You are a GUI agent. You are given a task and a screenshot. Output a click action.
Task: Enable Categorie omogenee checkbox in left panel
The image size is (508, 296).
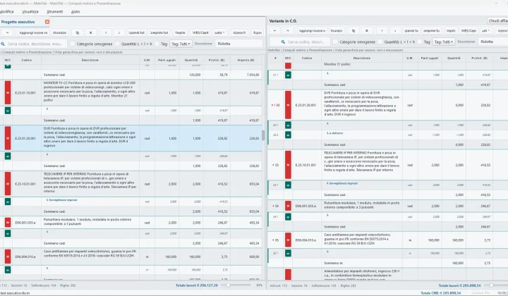73,44
